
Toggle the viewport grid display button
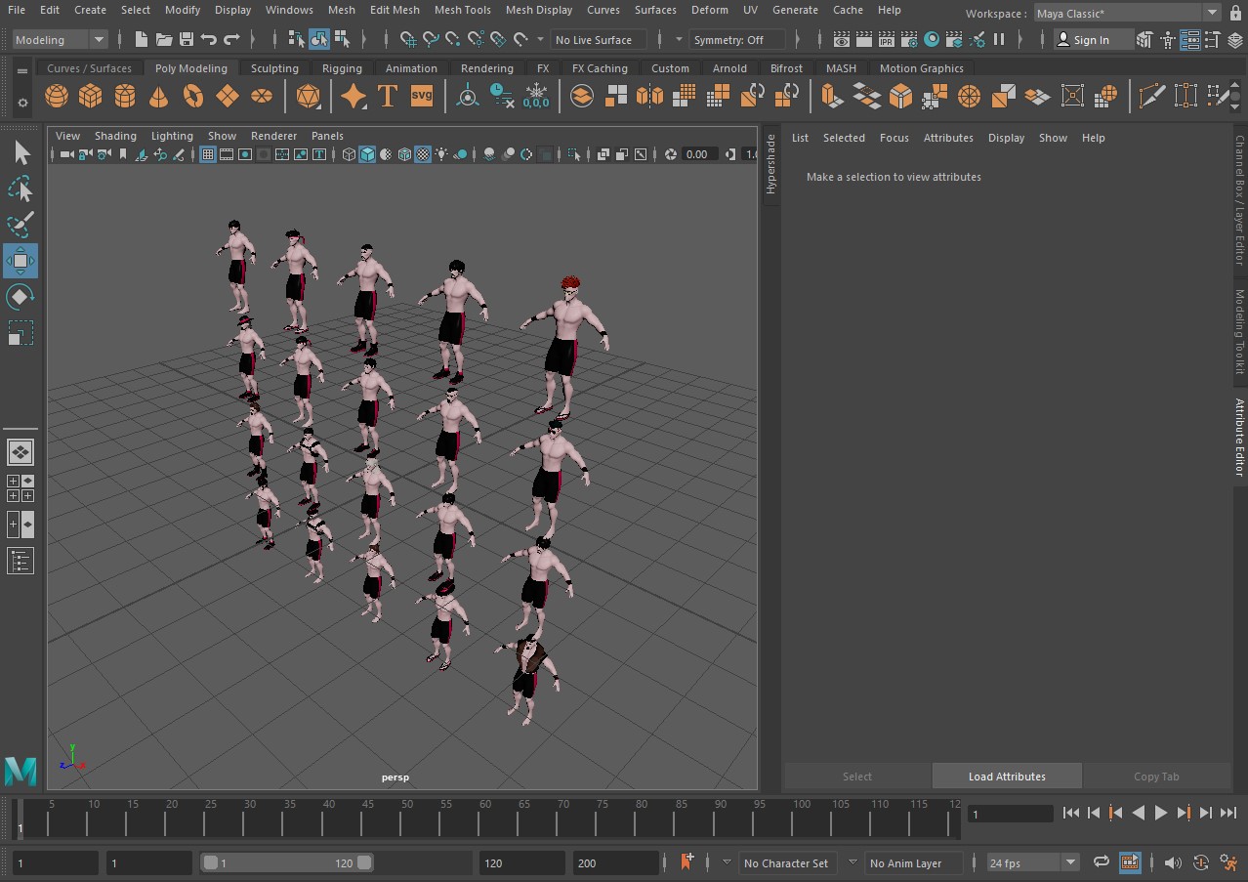pos(208,154)
